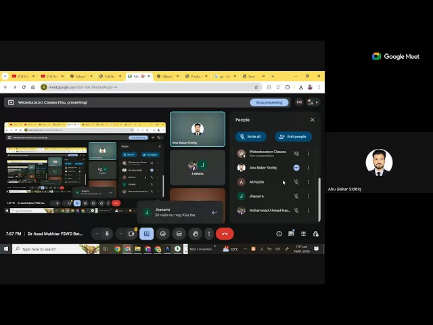433x325 pixels.
Task: Click the reply arrow on Jhanarra's message
Action: [214, 213]
